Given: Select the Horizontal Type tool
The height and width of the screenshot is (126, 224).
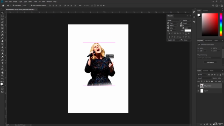Looking at the screenshot, I should 2,63.
